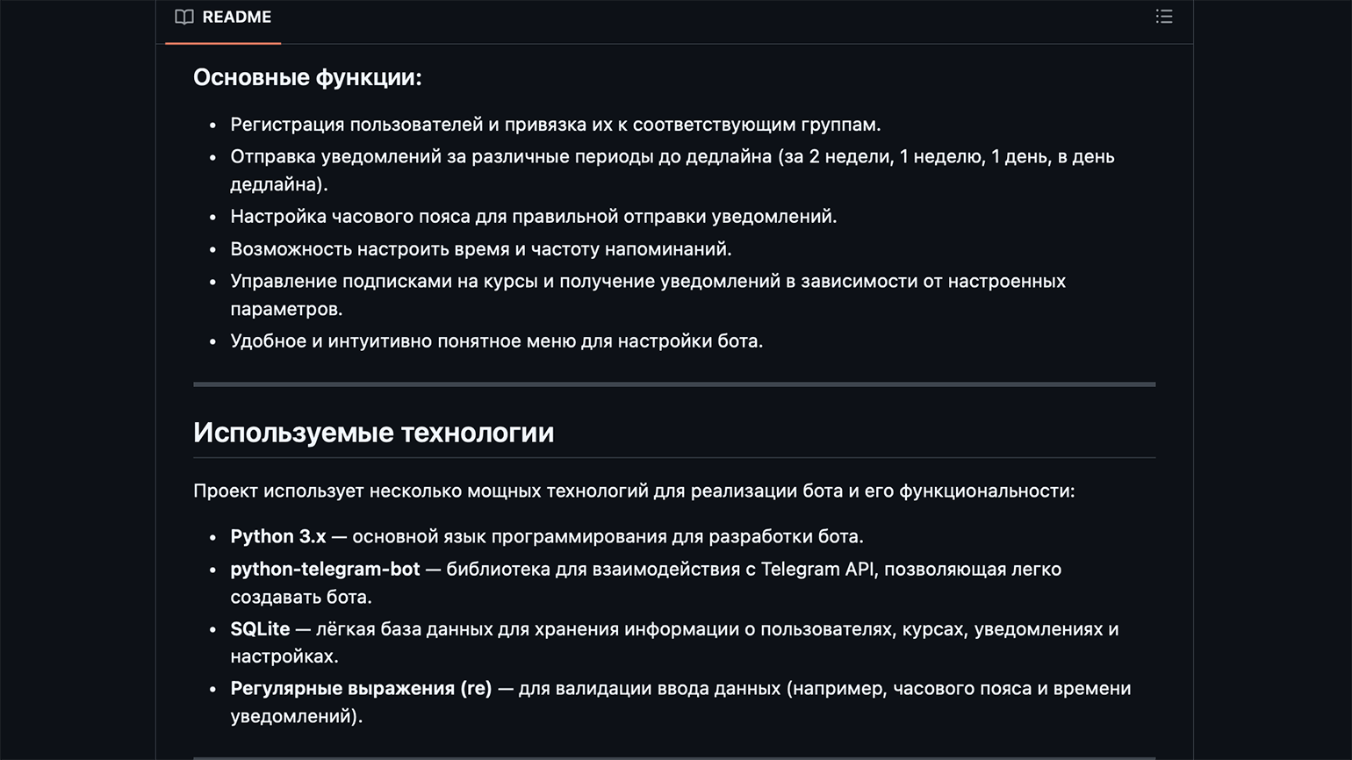1352x760 pixels.
Task: Click the "Отправка уведомлений" list item
Action: pyautogui.click(x=672, y=157)
